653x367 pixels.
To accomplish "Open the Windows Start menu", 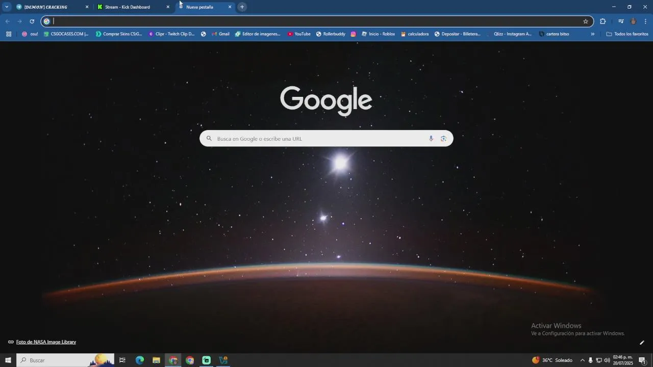I will pos(8,360).
